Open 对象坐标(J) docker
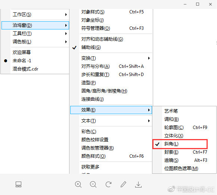217x195 pixels. [x=111, y=20]
